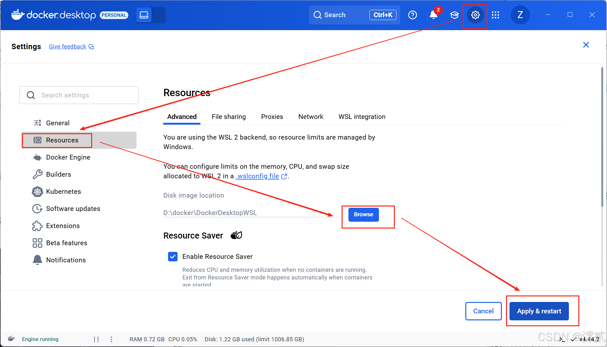Open Kubernetes settings
Viewport: 607px width, 347px height.
point(79,192)
